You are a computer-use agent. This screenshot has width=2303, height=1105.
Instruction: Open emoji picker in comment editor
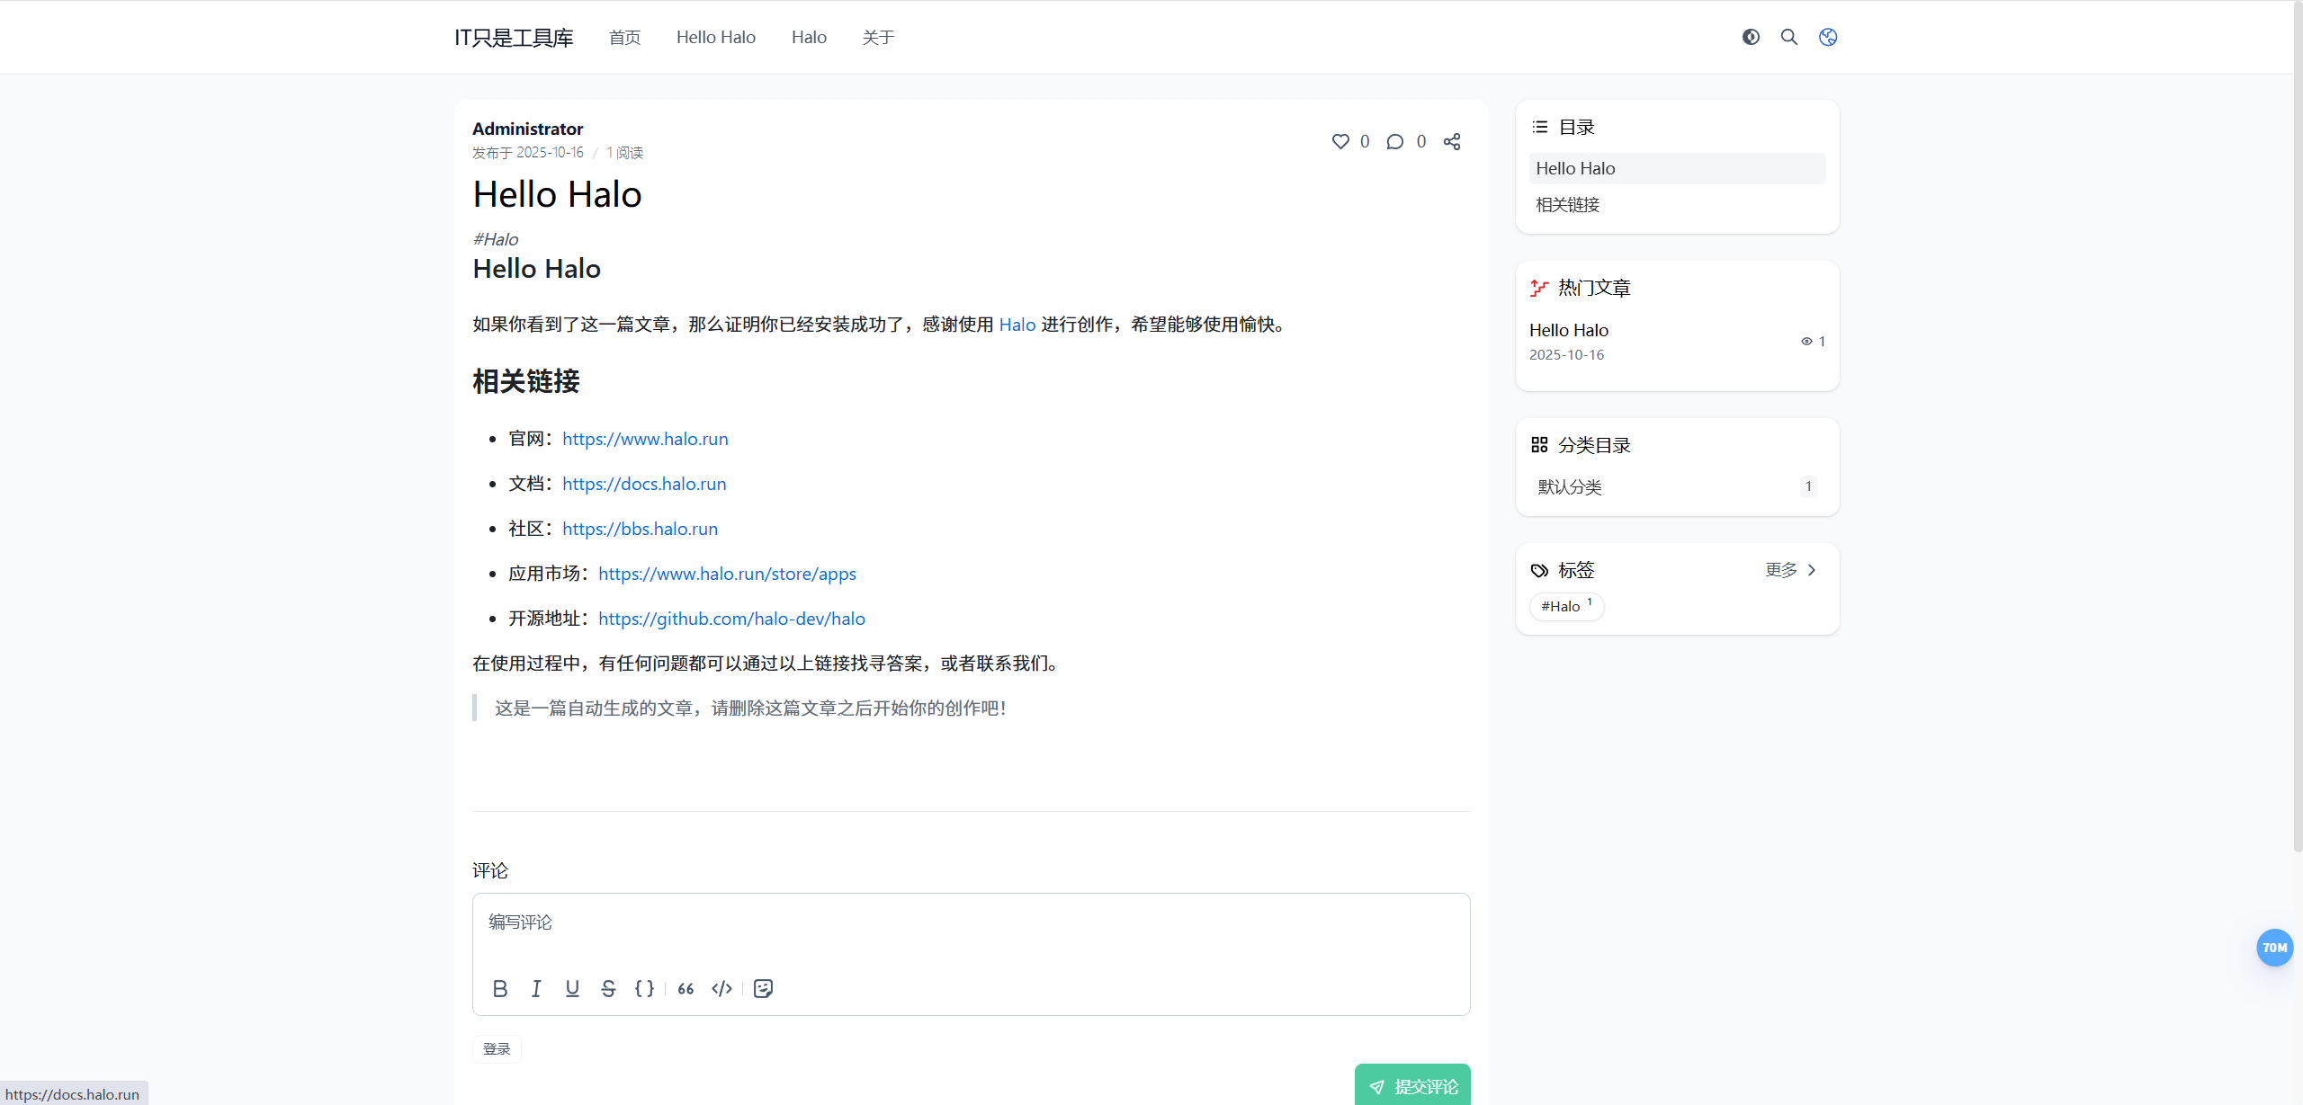pos(763,988)
